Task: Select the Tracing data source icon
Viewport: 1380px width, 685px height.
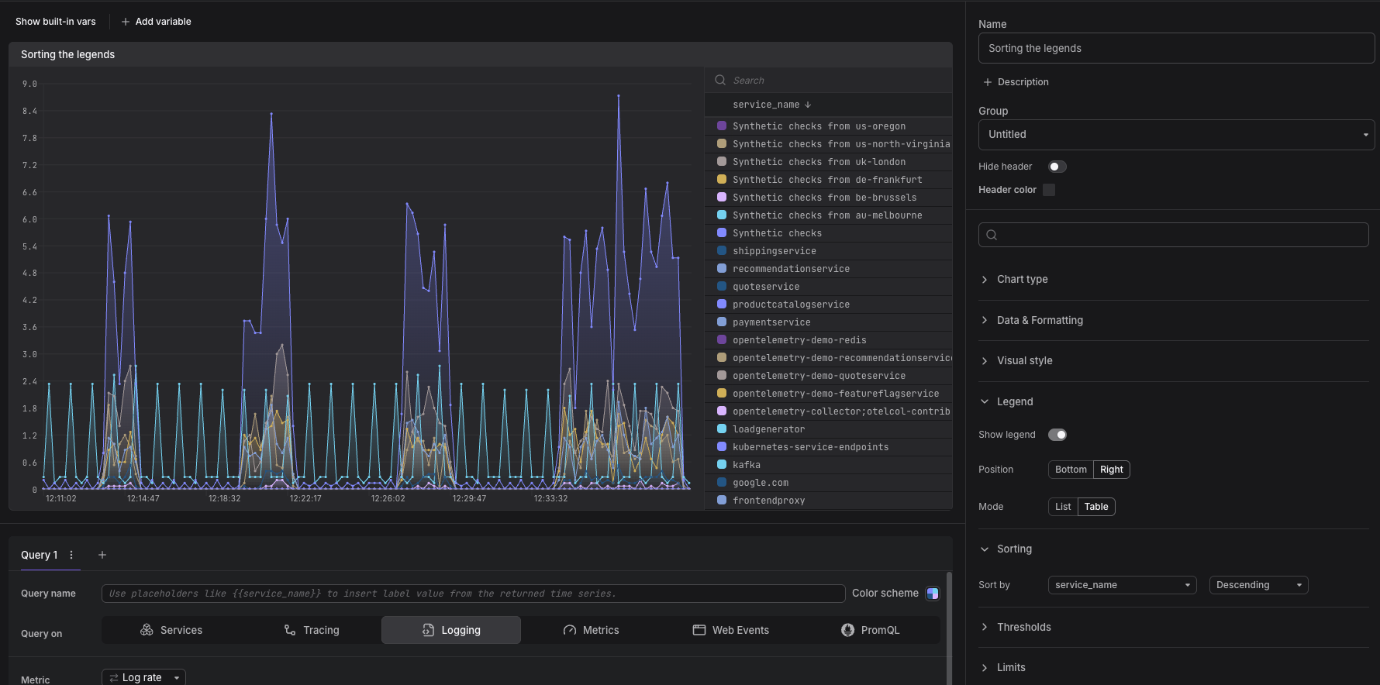Action: click(290, 630)
